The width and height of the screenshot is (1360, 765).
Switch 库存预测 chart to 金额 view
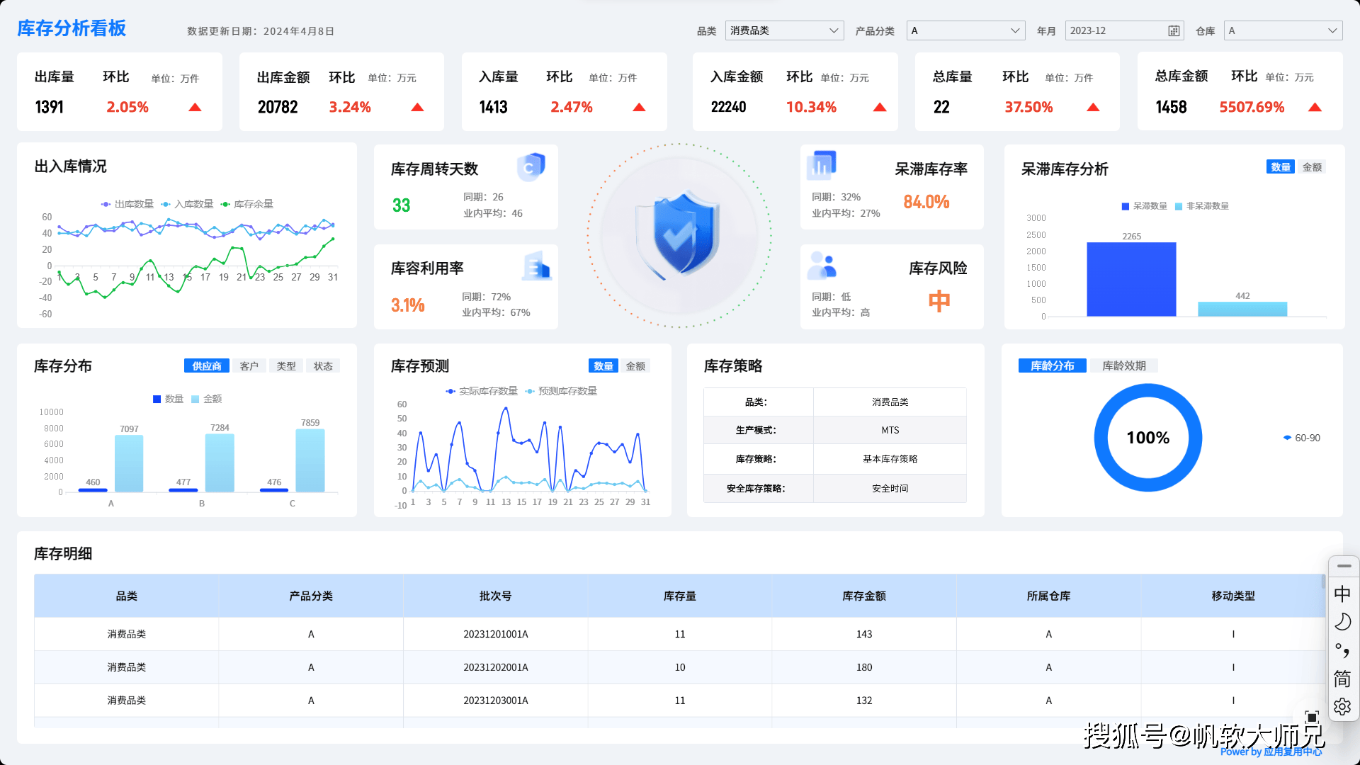[x=635, y=366]
